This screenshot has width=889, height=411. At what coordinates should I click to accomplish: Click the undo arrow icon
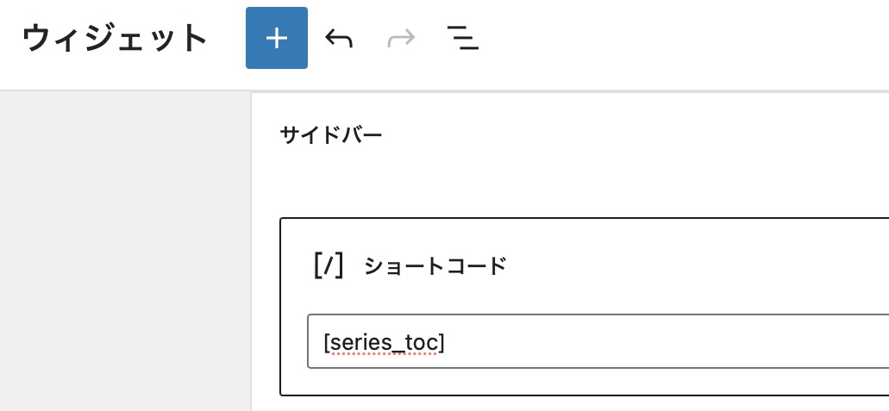(x=339, y=38)
